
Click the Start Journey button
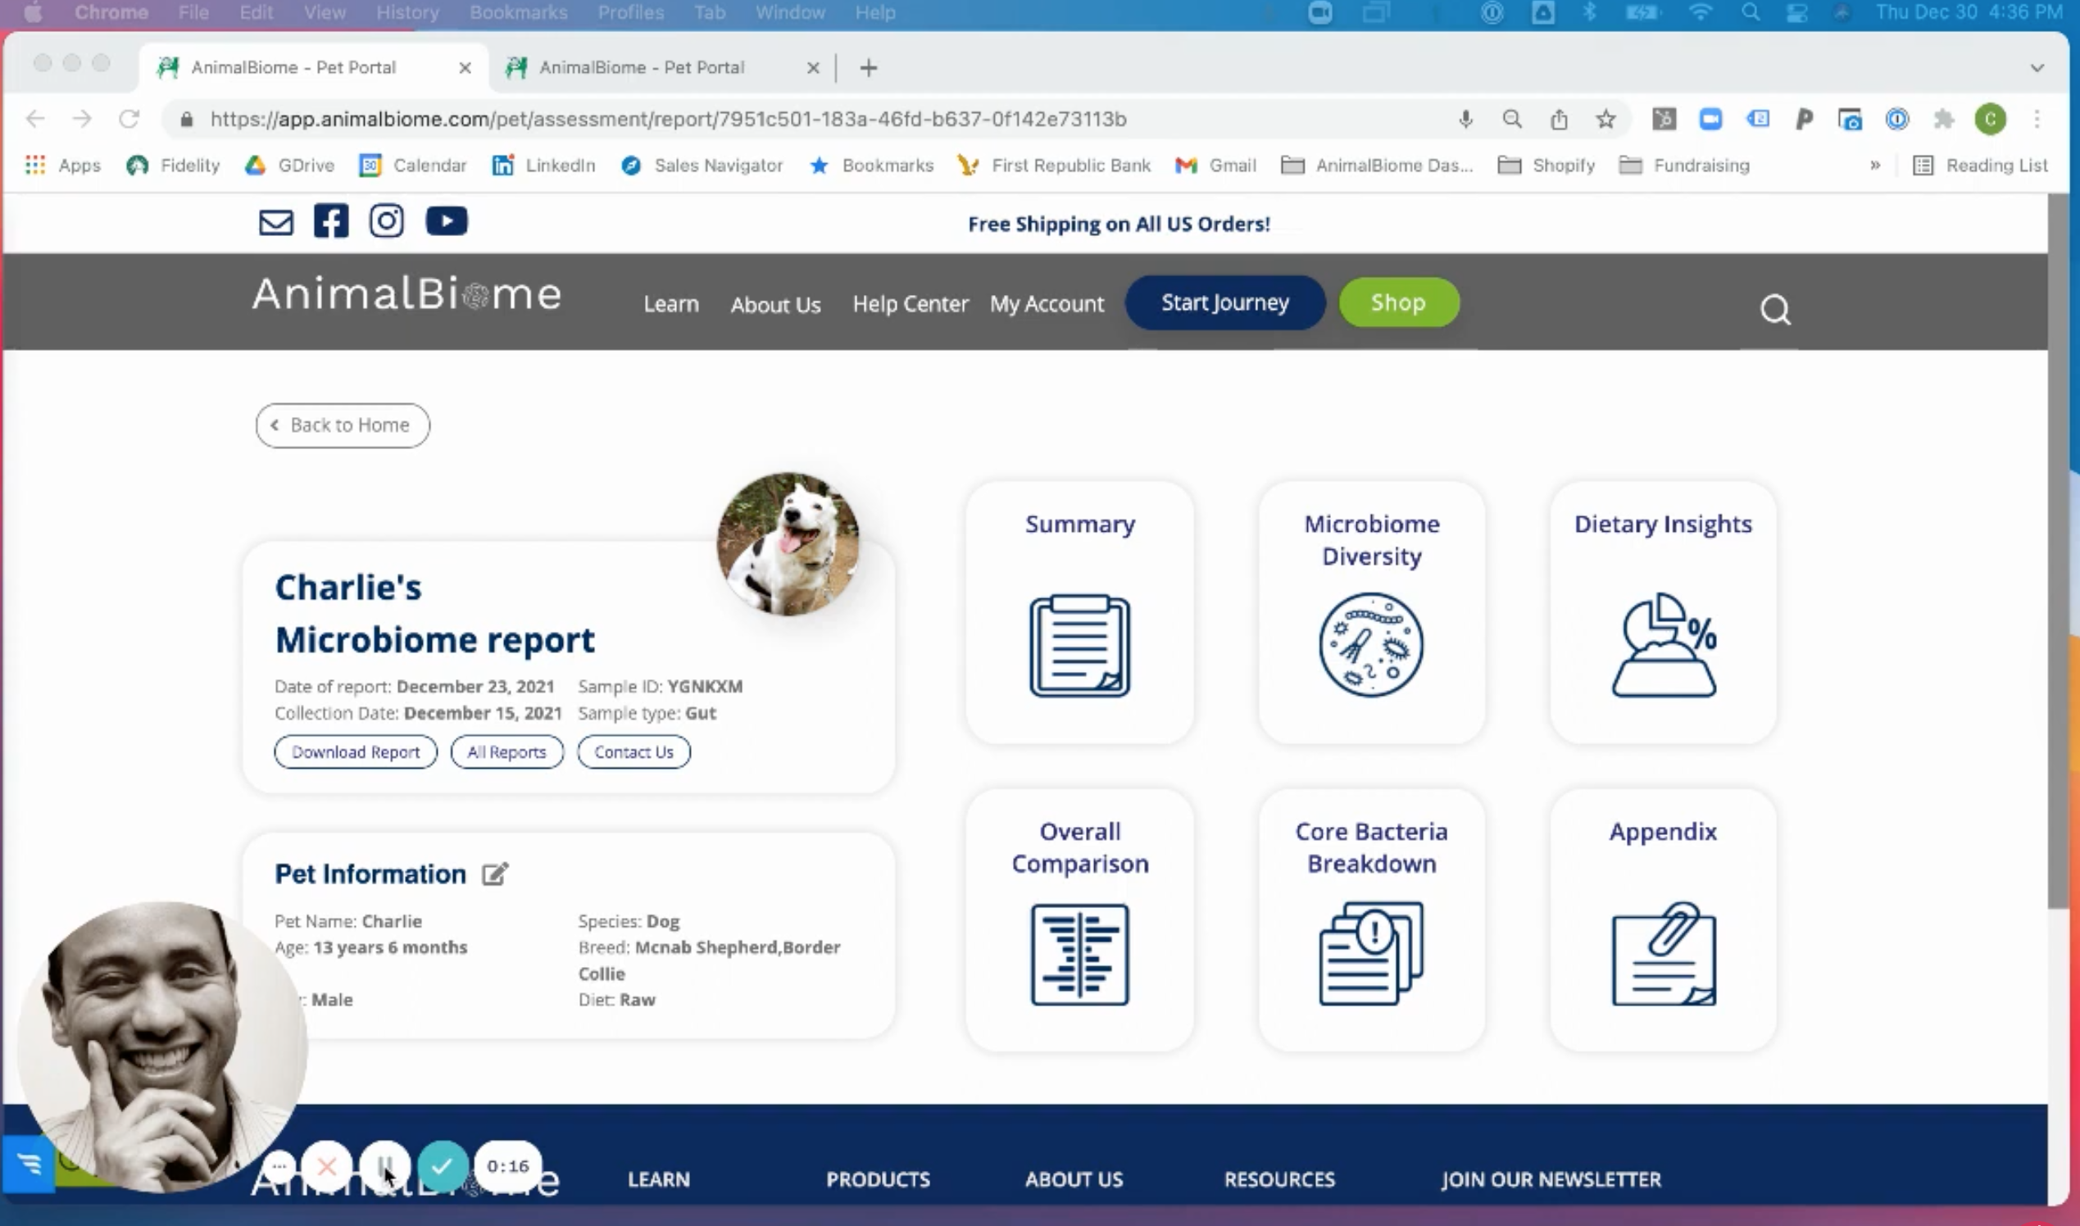click(1225, 302)
